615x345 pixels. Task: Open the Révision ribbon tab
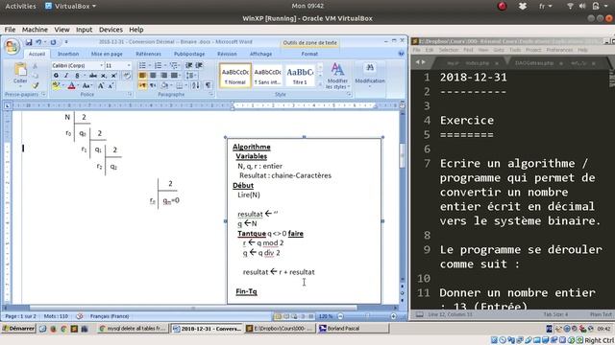pyautogui.click(x=227, y=54)
